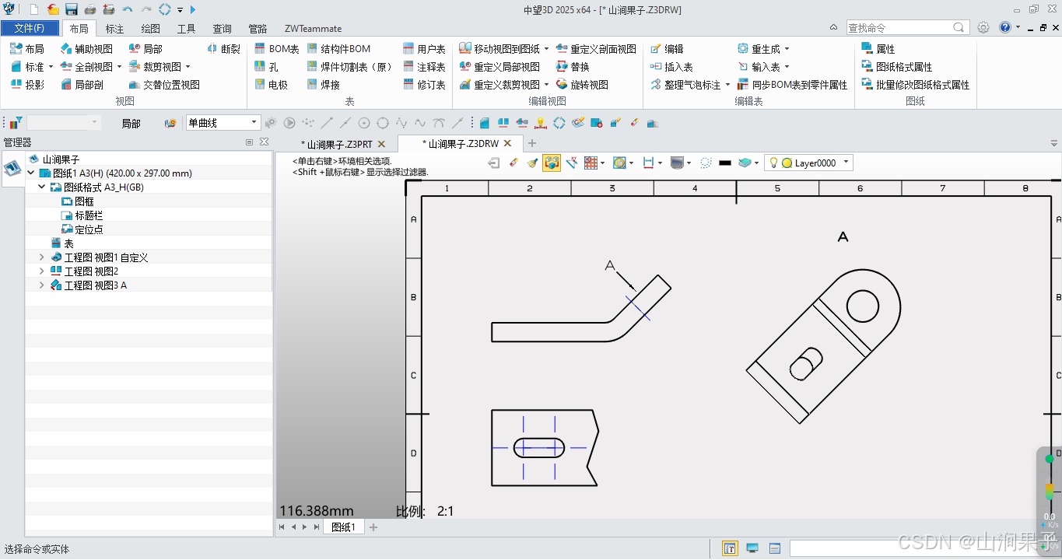1062x560 pixels.
Task: Click the 局部 detail view ribbon tool
Action: [x=145, y=48]
